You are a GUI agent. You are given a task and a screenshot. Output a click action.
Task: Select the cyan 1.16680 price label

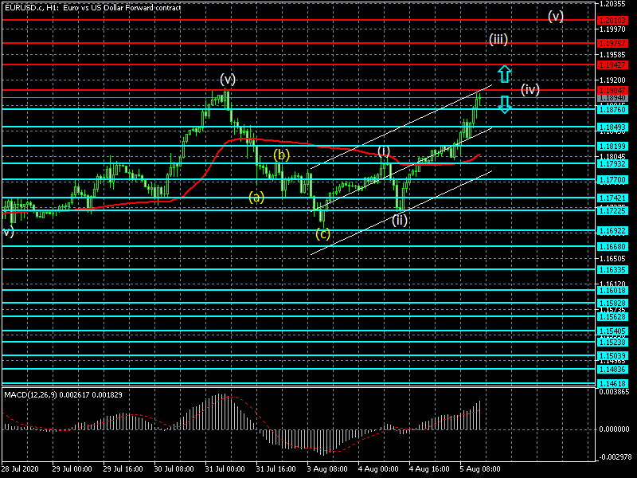point(612,247)
